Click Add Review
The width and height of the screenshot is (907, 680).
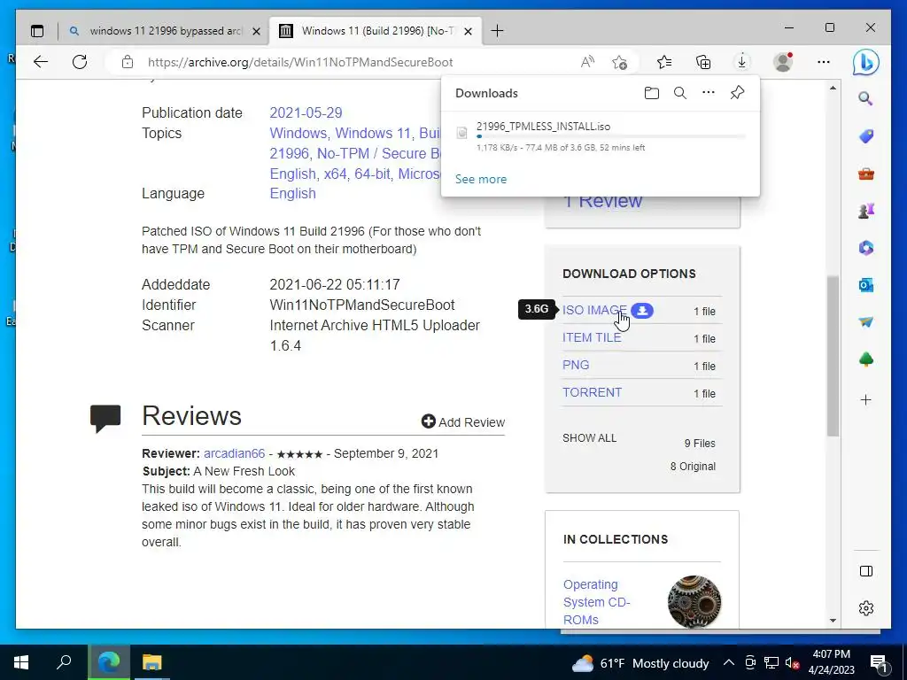pos(463,422)
